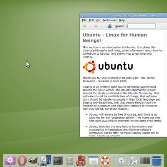Open file cabinet icon in dock
Image resolution: width=167 pixels, height=167 pixels.
[69, 161]
